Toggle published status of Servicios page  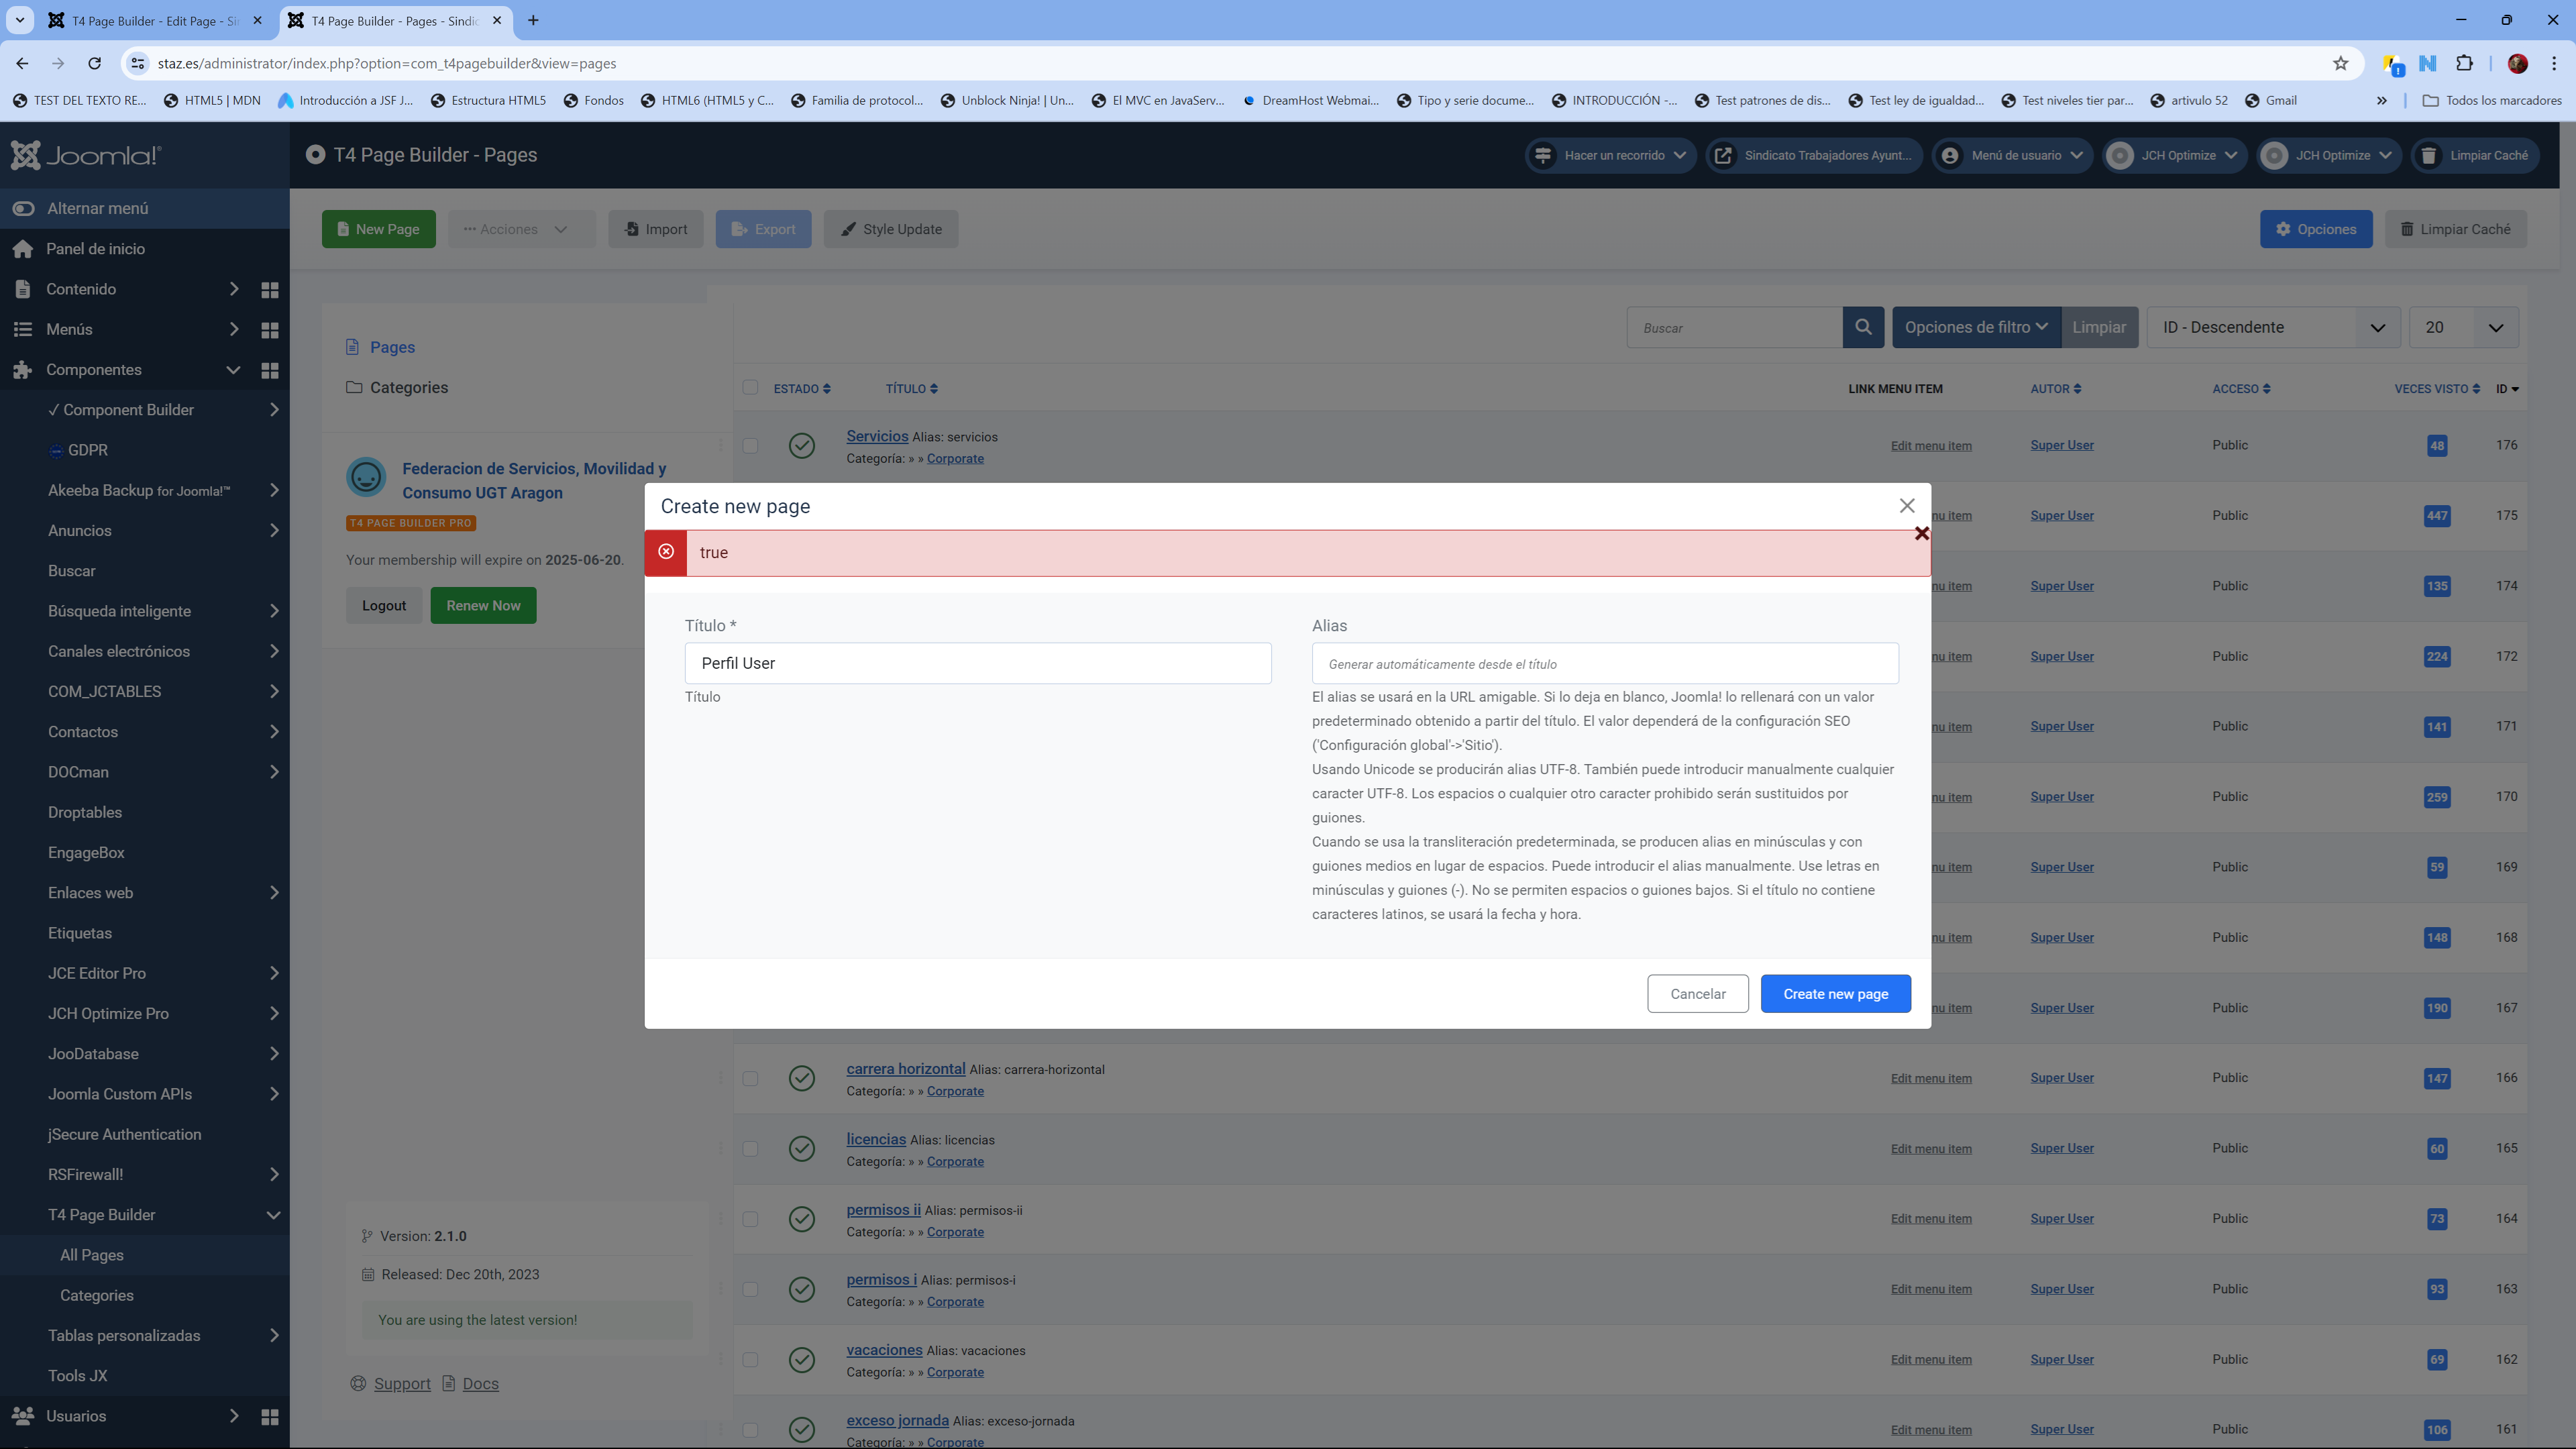(801, 446)
